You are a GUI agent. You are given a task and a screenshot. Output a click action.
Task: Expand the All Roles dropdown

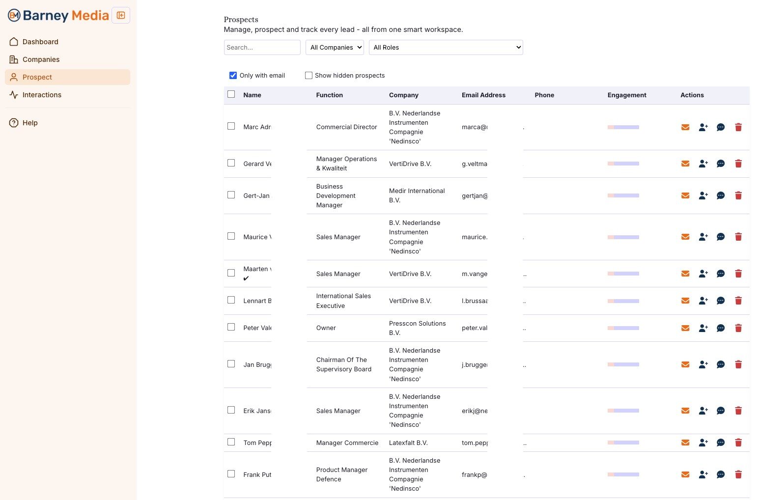click(446, 48)
